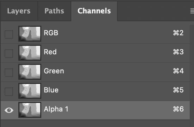This screenshot has width=194, height=127.
Task: Hide the Alpha 1 channel eye icon
Action: [x=9, y=110]
